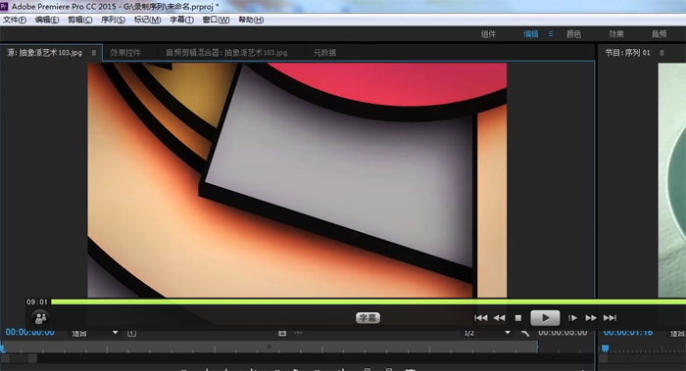Viewport: 686px width, 371px height.
Task: Open the 字幕(T) menu
Action: pyautogui.click(x=181, y=20)
